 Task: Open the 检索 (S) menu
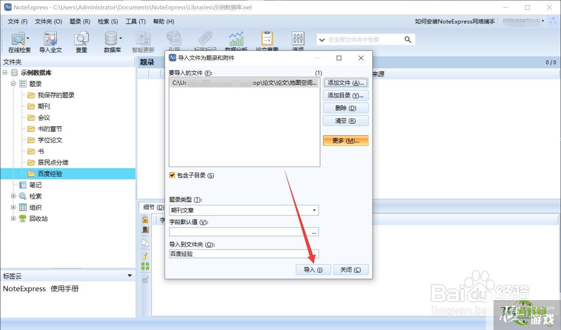pyautogui.click(x=108, y=21)
